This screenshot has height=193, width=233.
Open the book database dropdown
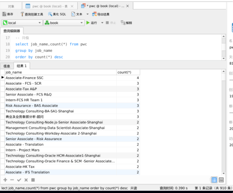coord(64,23)
